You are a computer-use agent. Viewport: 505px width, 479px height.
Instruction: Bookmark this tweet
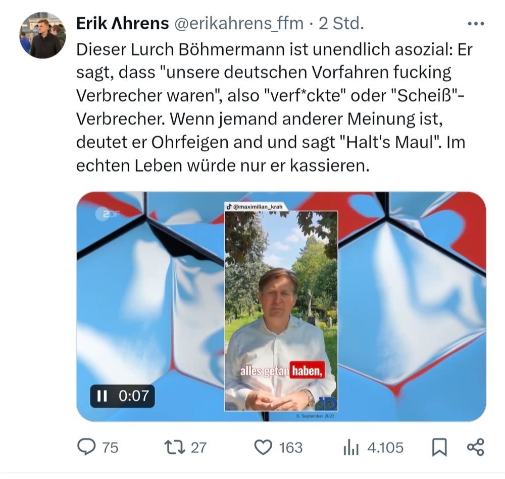[x=439, y=447]
